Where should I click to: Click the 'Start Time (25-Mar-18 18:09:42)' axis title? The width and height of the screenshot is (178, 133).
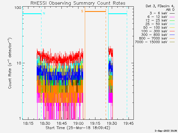78,128
